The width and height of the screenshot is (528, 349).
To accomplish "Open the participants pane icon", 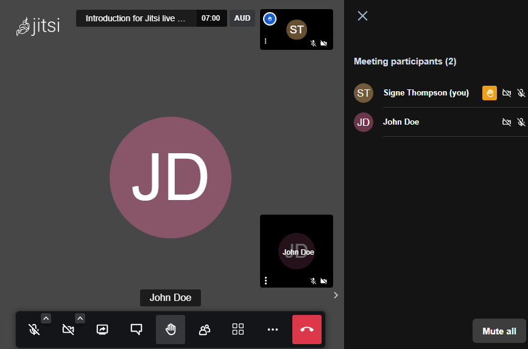I will 205,330.
